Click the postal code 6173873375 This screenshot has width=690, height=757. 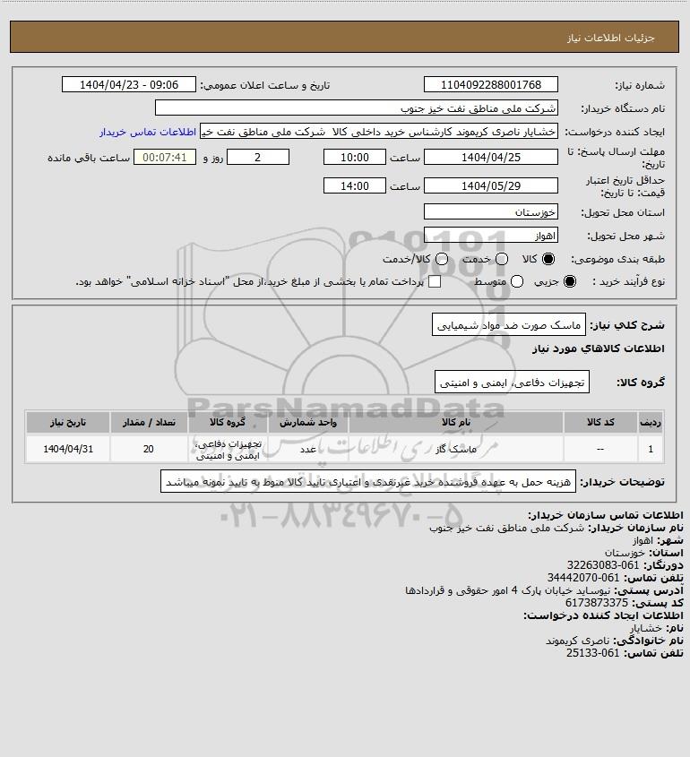point(597,603)
